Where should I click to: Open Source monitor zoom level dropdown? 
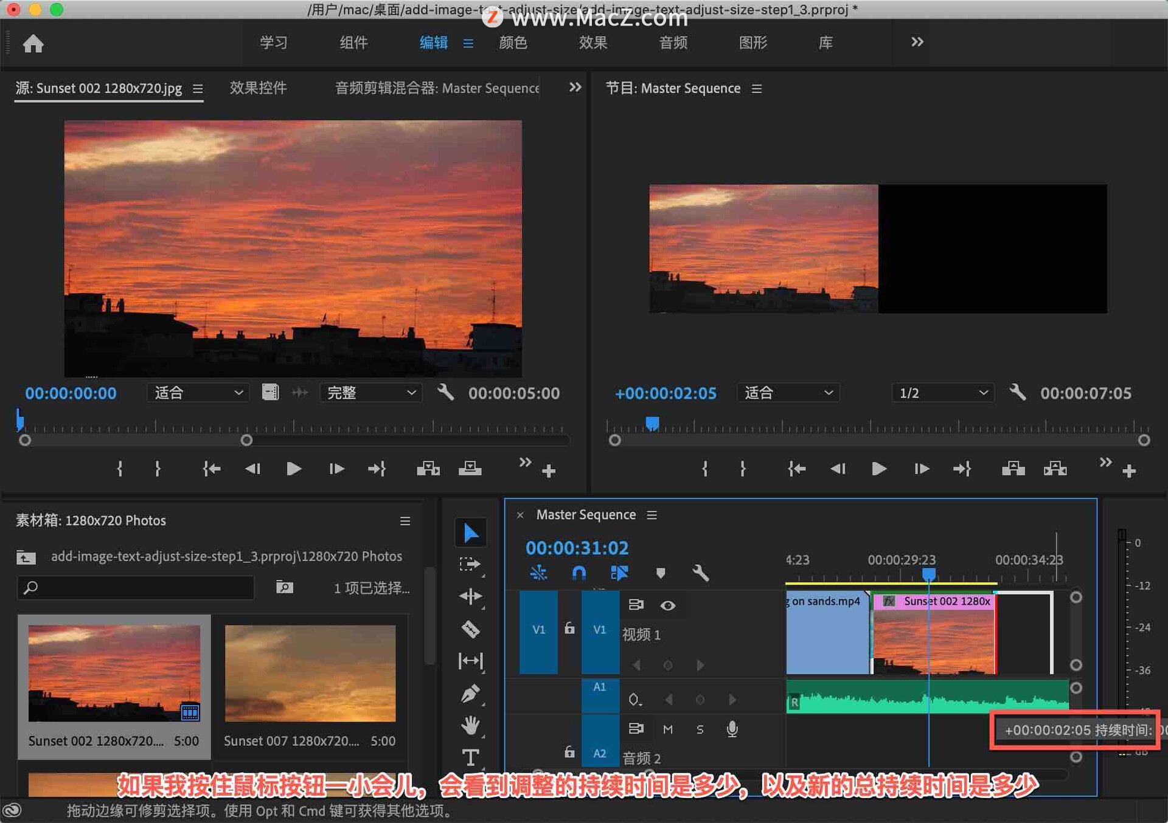click(198, 393)
